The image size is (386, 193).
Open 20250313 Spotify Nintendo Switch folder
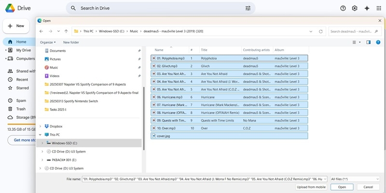coord(71,101)
